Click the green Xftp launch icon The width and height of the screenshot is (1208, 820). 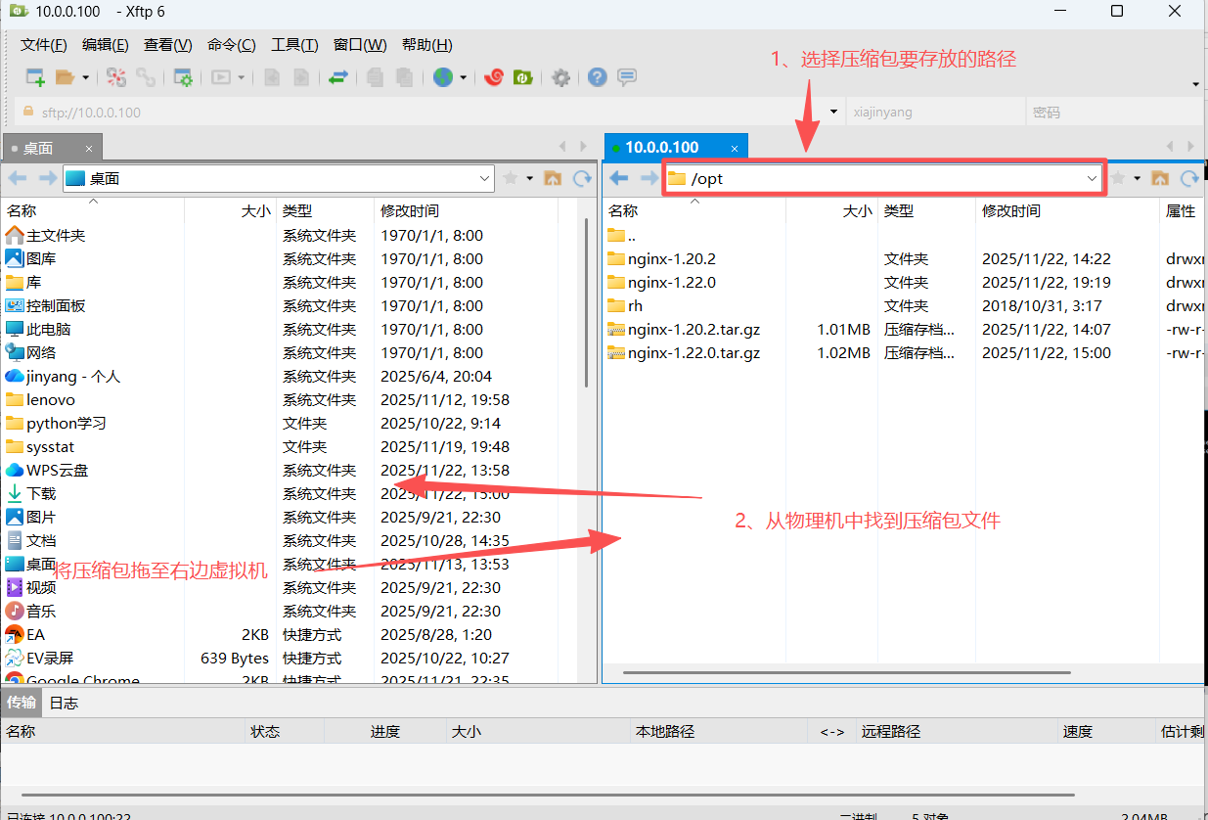point(523,77)
